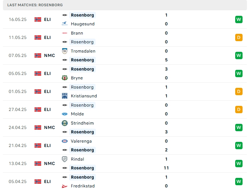This screenshot has width=251, height=190.
Task: Click the Bryne club badge
Action: pyautogui.click(x=65, y=78)
